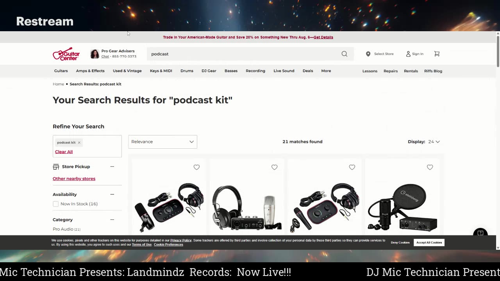The height and width of the screenshot is (281, 500).
Task: Click the 855-770-3373 phone number
Action: point(125,57)
